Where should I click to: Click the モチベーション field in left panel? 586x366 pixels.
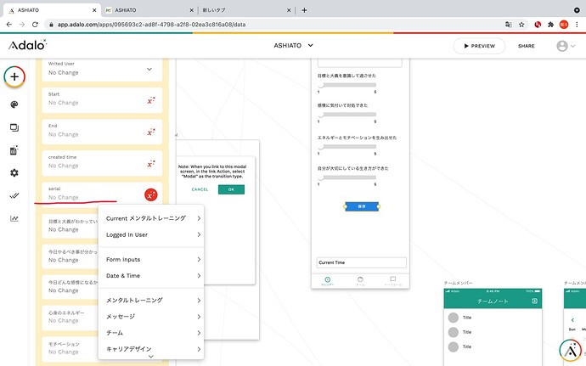click(x=71, y=348)
